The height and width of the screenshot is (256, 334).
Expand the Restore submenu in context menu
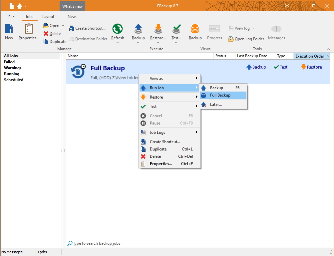click(170, 97)
